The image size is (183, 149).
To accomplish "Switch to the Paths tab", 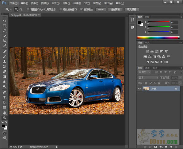I will pos(154,68).
